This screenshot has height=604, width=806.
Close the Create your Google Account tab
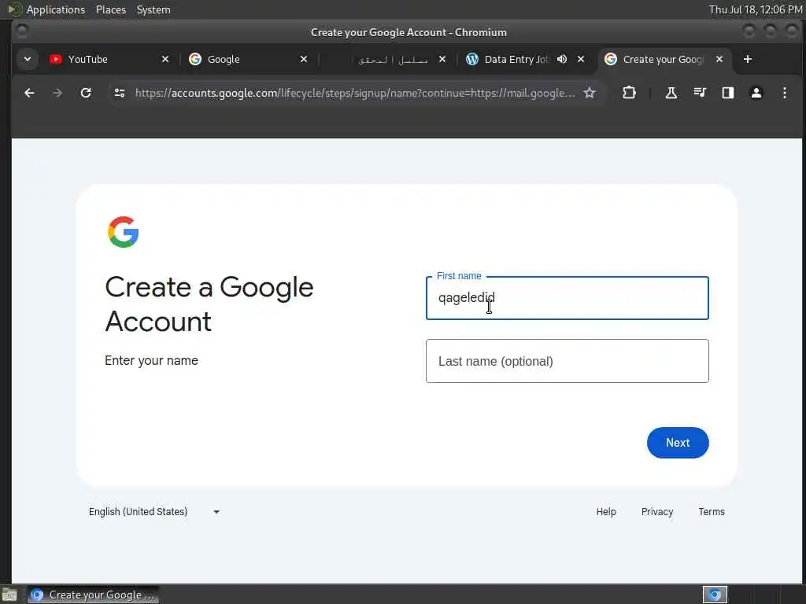[x=719, y=59]
